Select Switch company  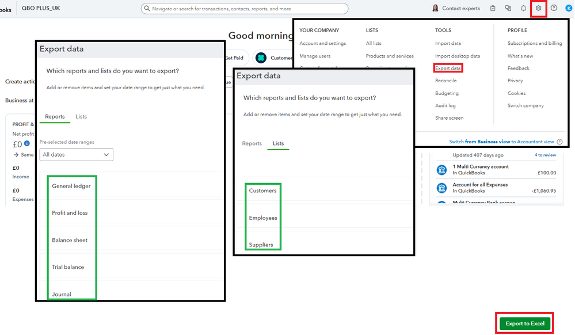526,106
